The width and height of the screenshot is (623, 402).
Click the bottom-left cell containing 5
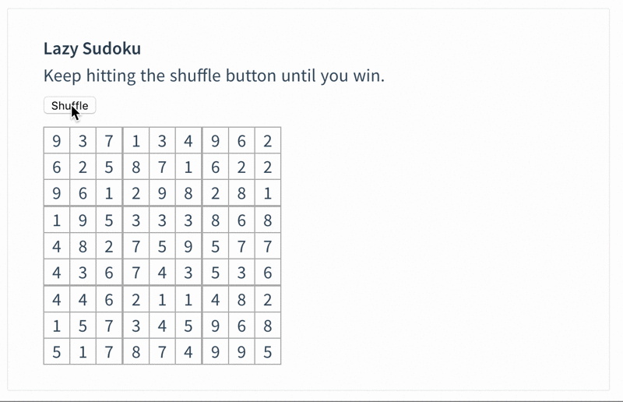(56, 351)
